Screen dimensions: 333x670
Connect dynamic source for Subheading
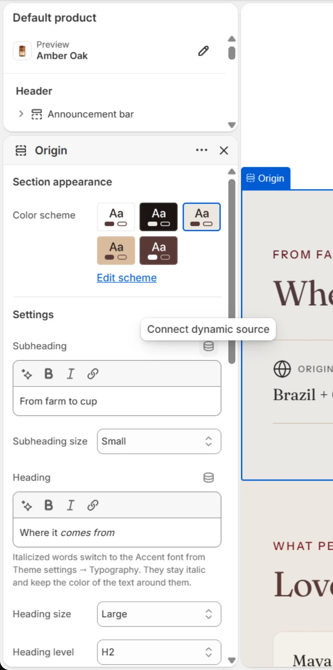pyautogui.click(x=209, y=347)
